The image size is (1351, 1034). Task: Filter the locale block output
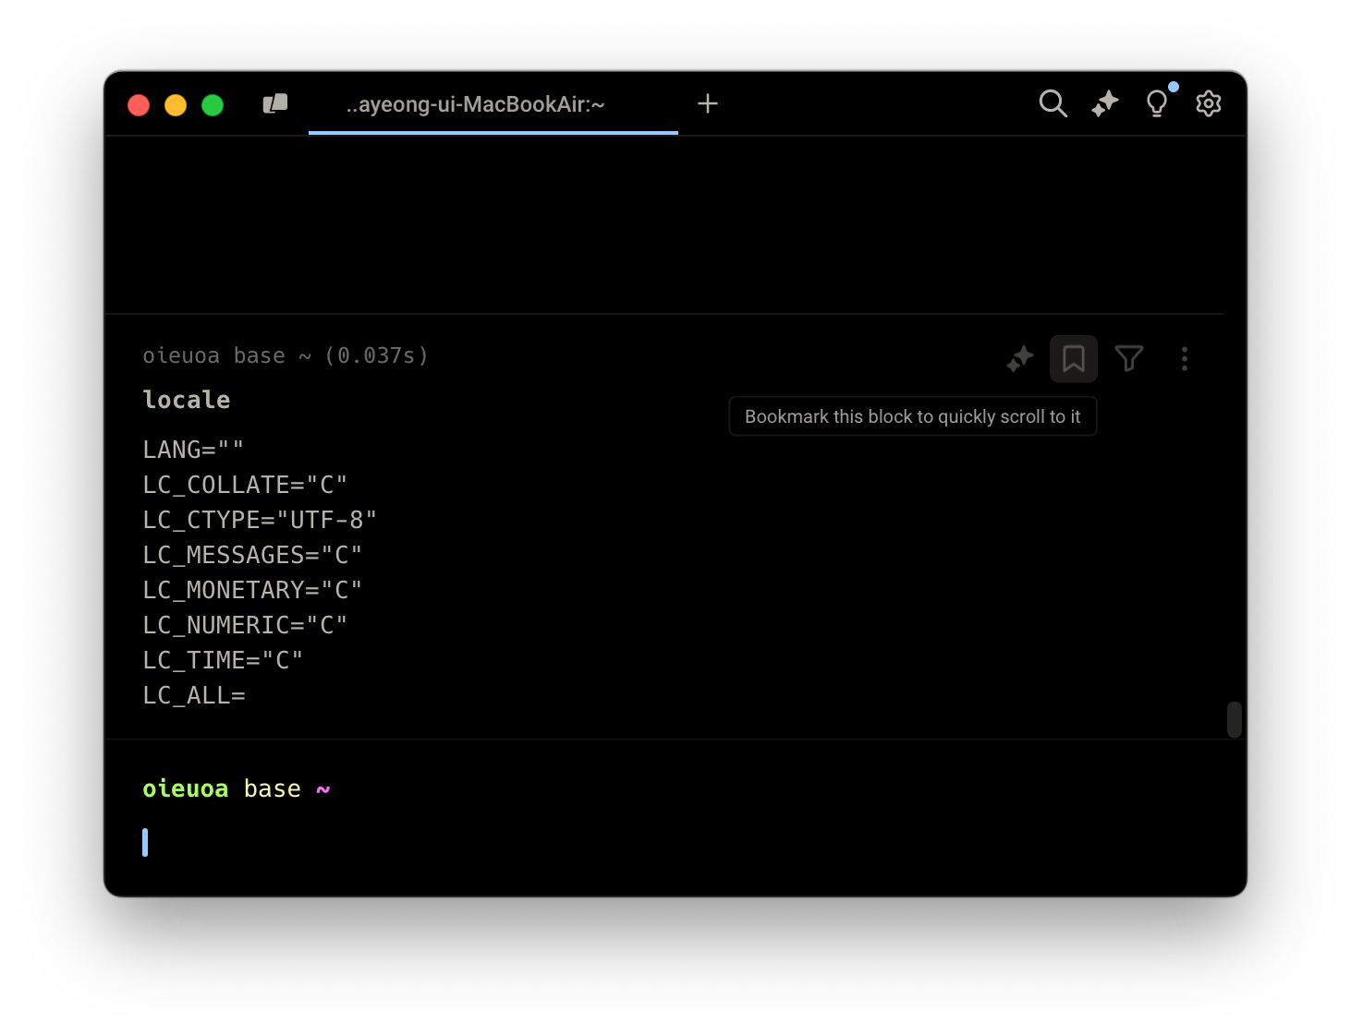click(1129, 358)
